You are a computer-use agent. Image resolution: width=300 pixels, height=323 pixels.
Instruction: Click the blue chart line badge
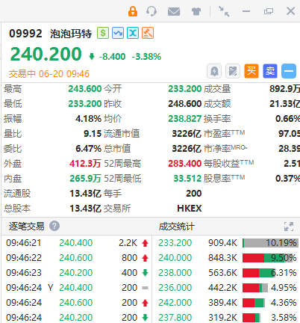[118, 33]
